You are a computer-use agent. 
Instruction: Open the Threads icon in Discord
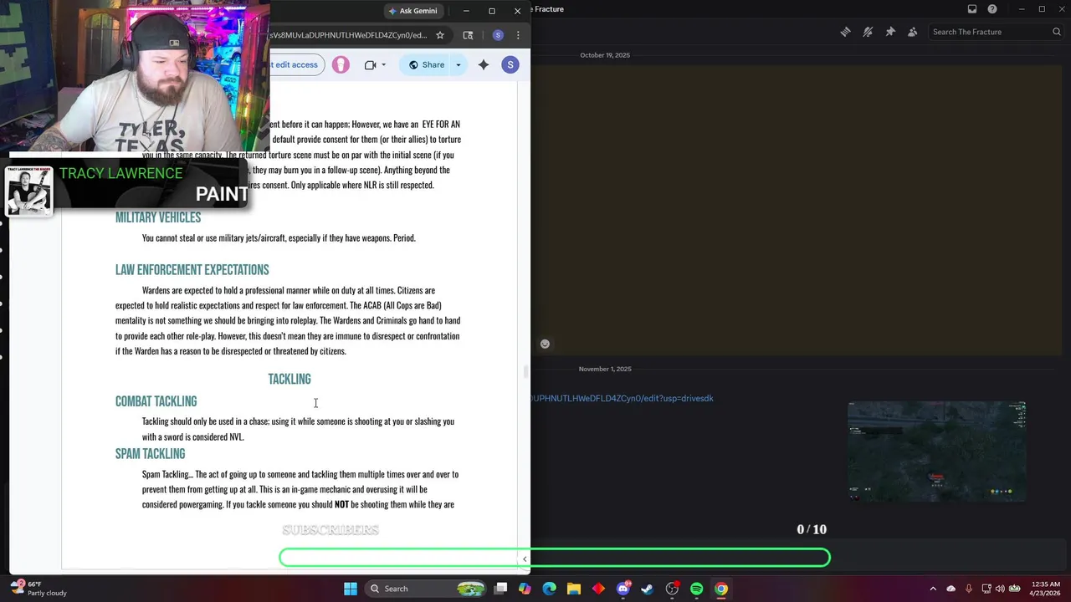(846, 32)
